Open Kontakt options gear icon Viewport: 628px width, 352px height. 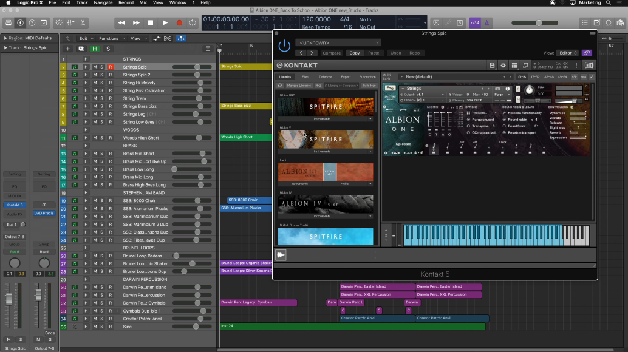tap(503, 65)
